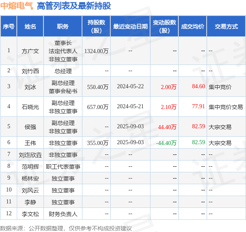Select the name 李静
Screen dimensions: 246x232
click(x=30, y=202)
